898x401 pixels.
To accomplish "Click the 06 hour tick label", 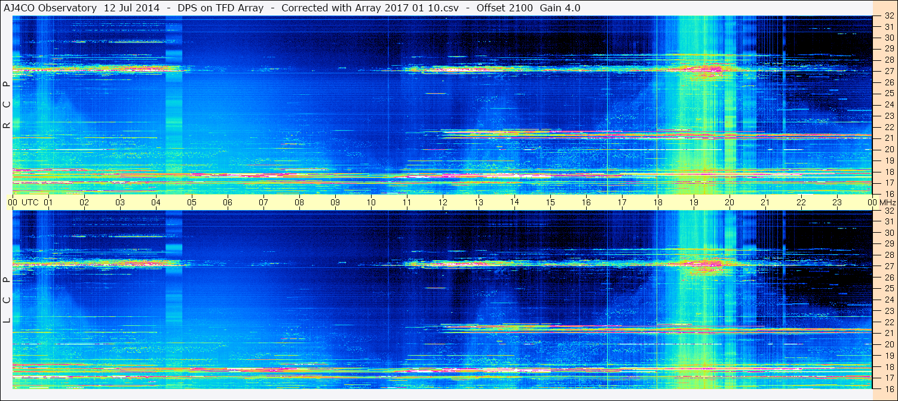I will point(228,202).
